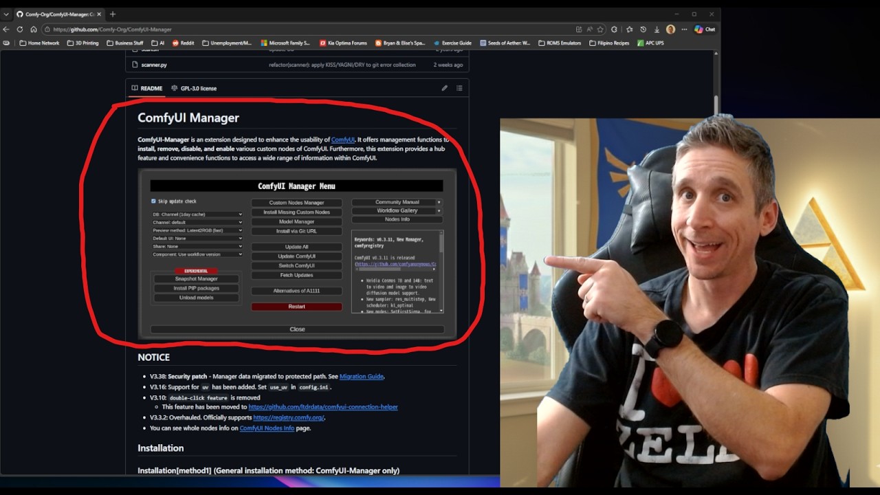This screenshot has width=880, height=495.
Task: Open a new browser tab
Action: pyautogui.click(x=113, y=14)
